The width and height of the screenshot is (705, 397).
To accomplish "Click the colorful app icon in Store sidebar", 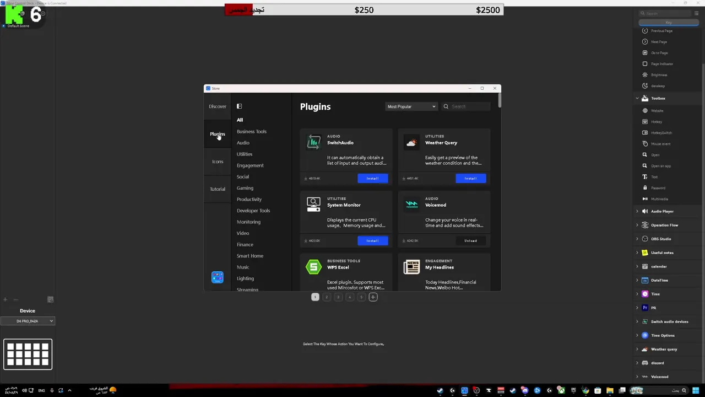I will (218, 277).
